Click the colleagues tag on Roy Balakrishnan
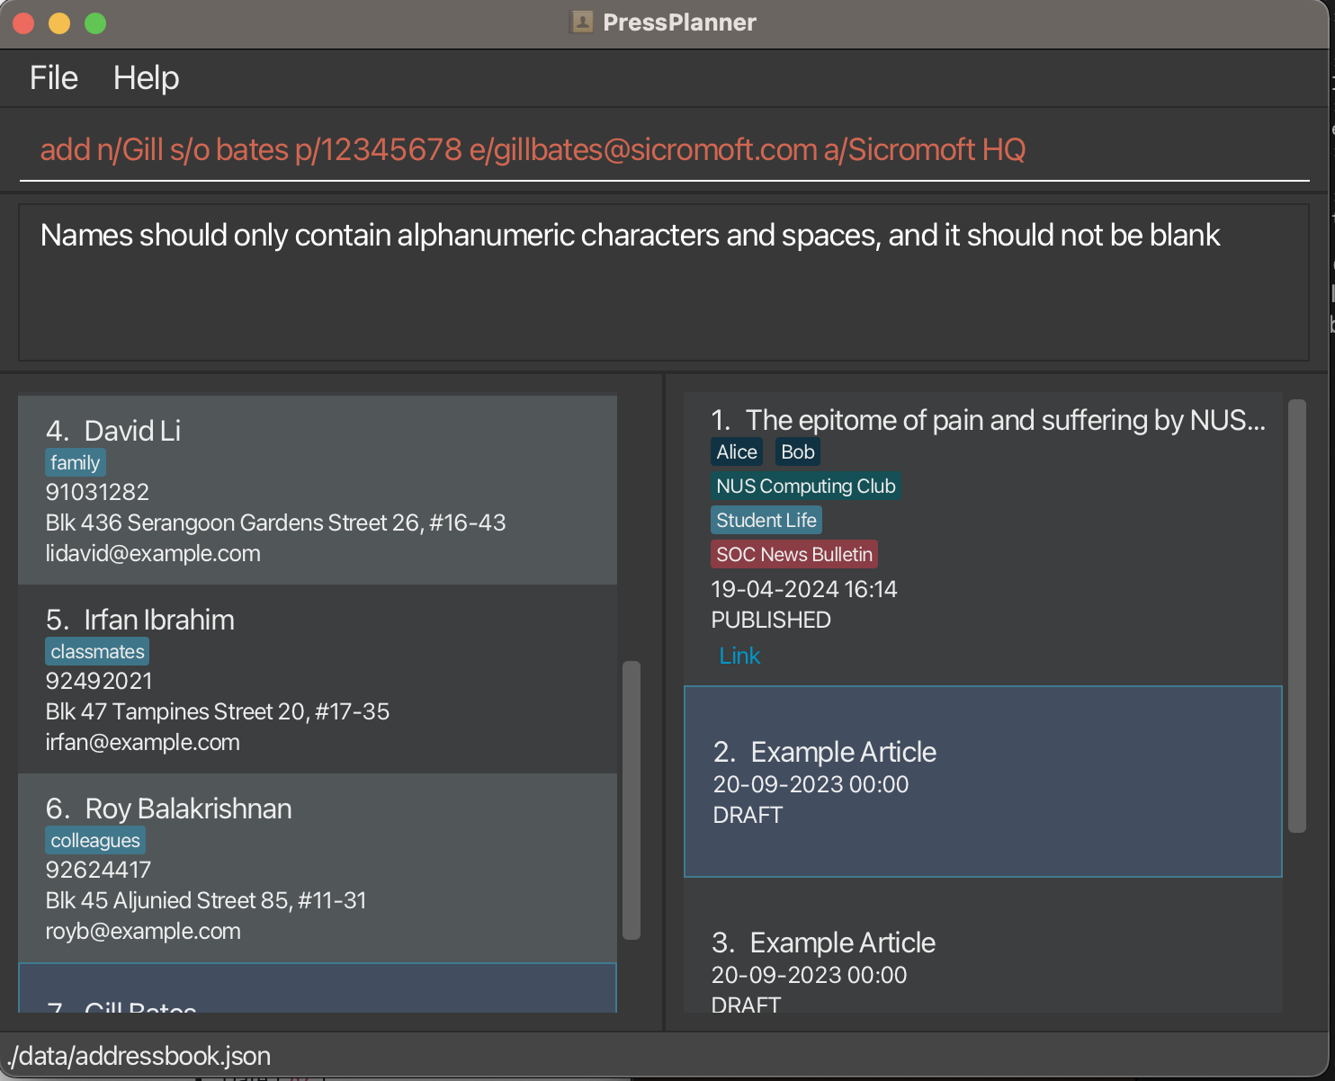 click(95, 840)
